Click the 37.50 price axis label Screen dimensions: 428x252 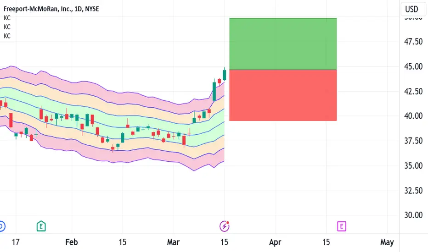(413, 141)
